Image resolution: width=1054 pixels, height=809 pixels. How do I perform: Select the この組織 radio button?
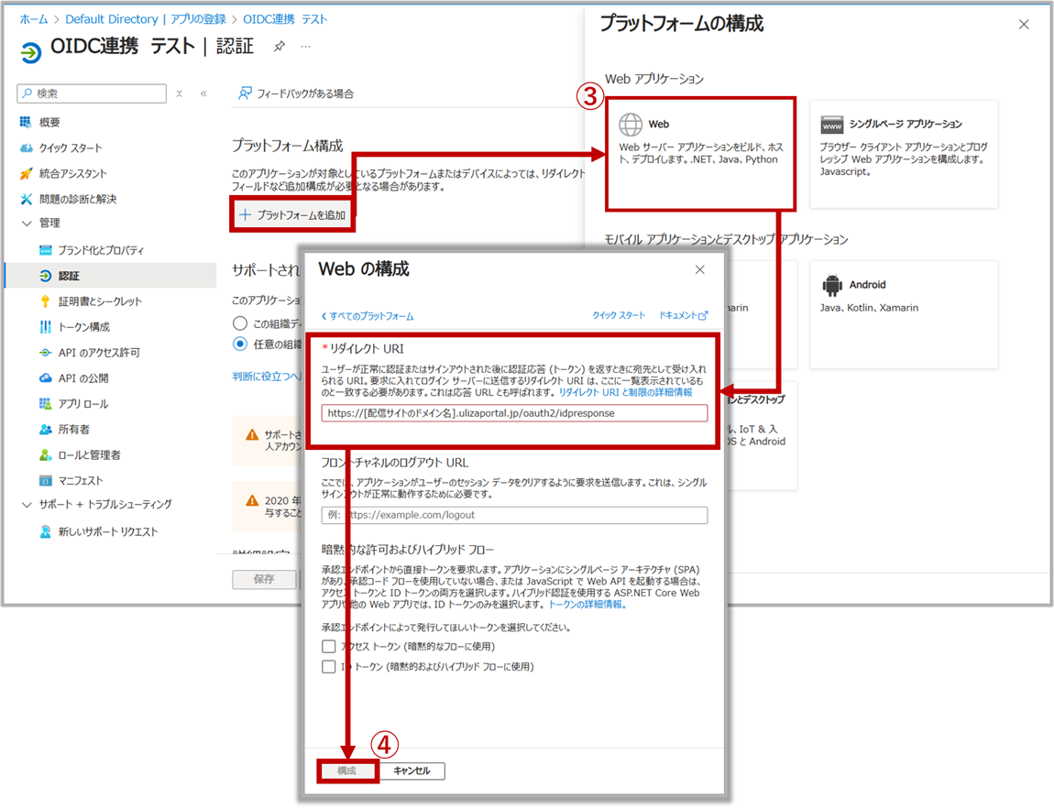(240, 323)
